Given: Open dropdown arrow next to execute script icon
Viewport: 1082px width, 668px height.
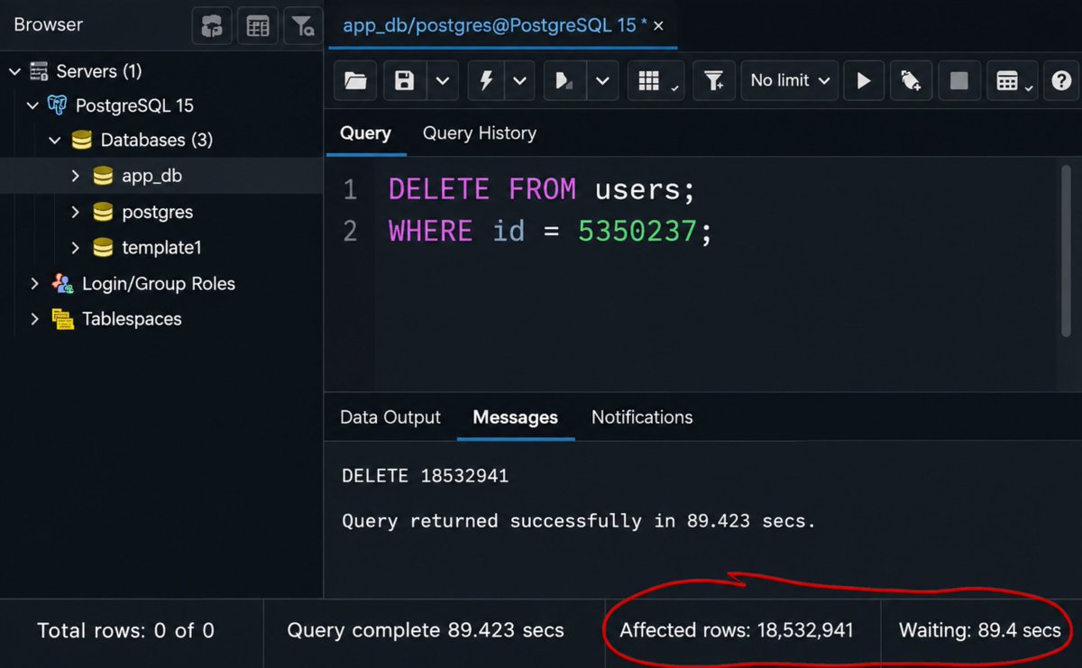Looking at the screenshot, I should tap(602, 81).
